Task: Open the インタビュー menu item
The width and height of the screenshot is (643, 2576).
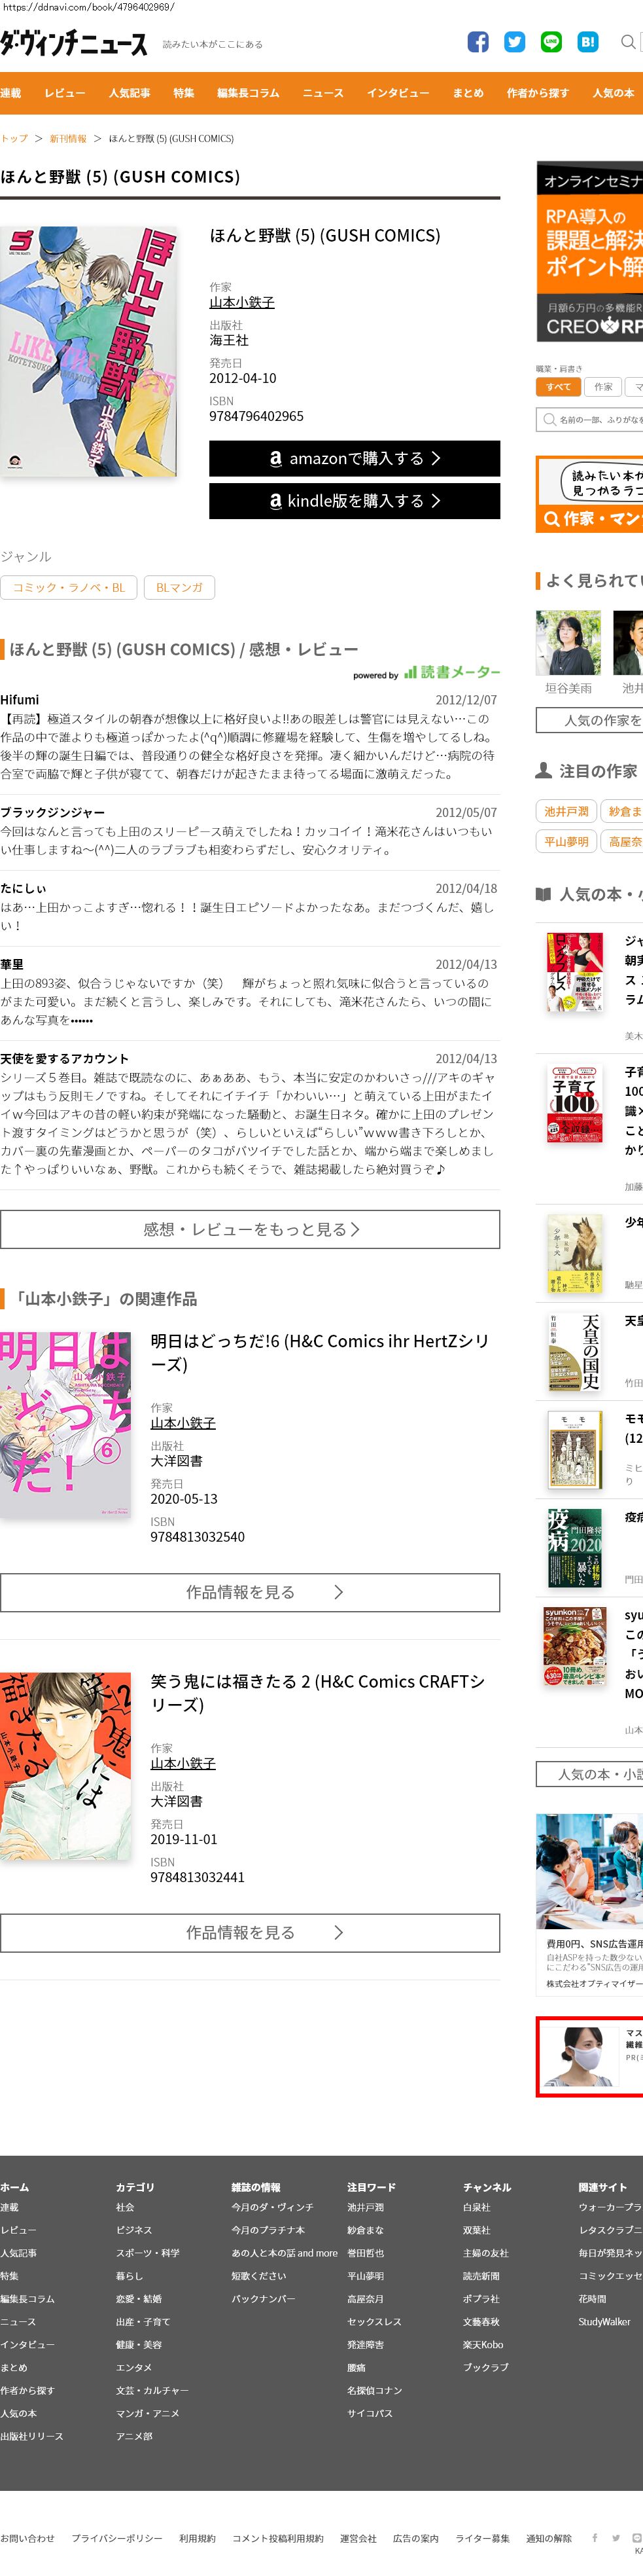Action: pos(398,93)
